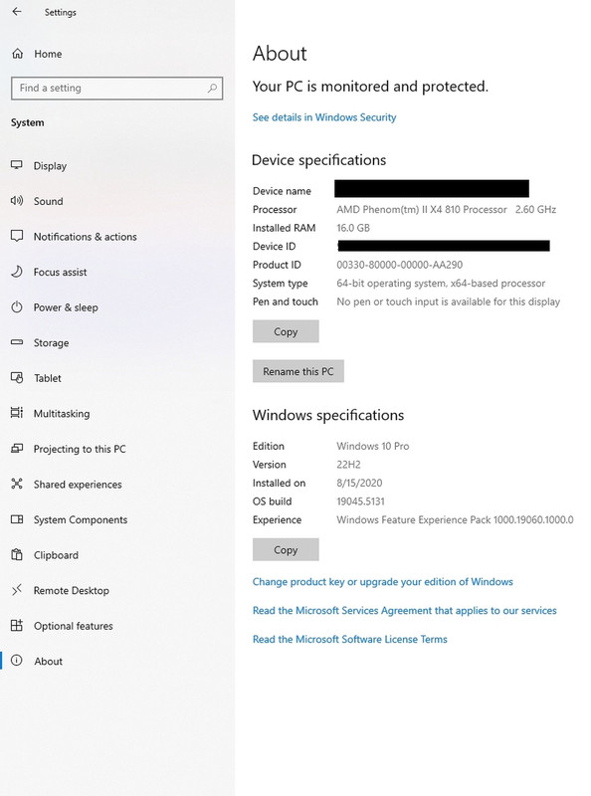Click the About info icon

tap(17, 661)
